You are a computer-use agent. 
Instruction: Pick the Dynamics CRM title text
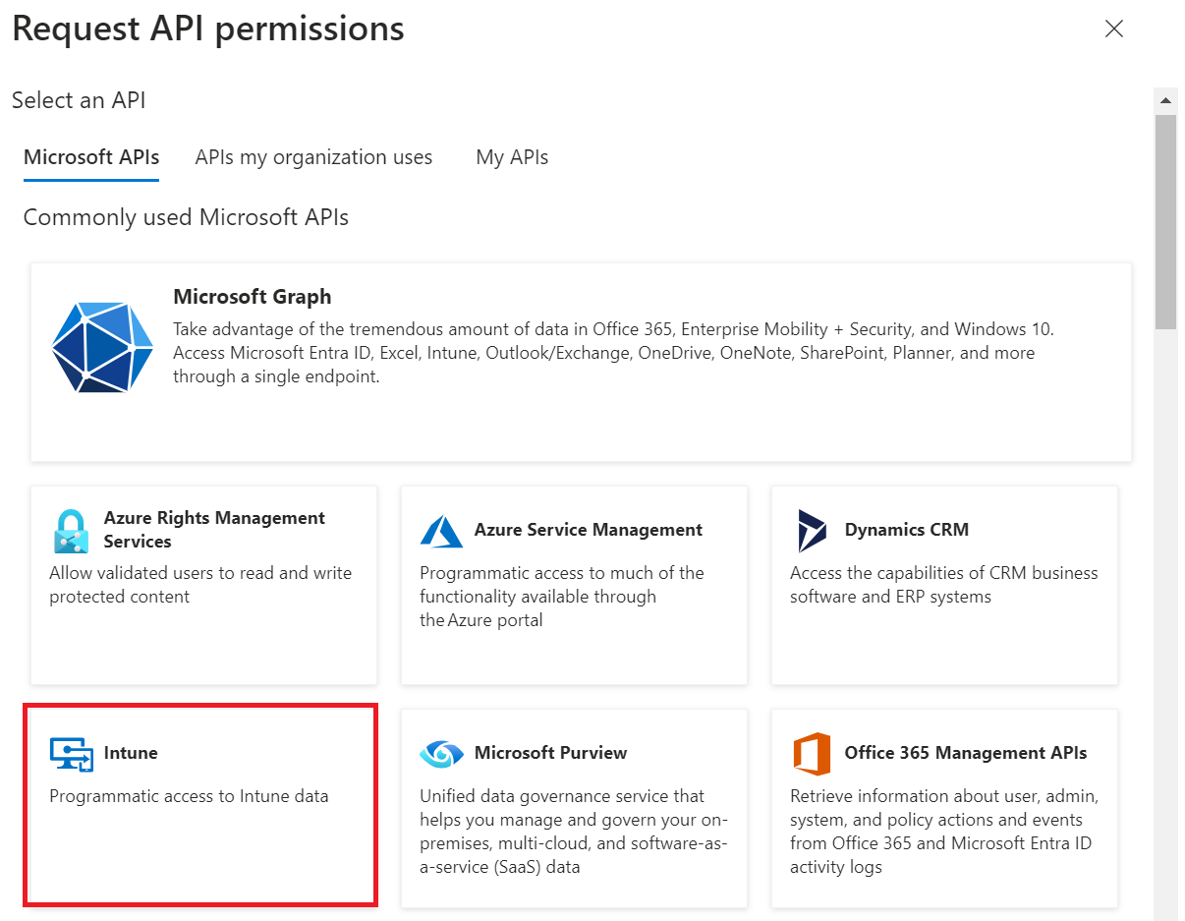coord(906,530)
